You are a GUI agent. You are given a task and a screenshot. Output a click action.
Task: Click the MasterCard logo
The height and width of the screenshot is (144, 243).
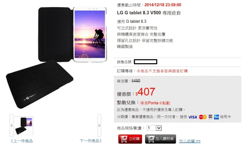click(x=203, y=117)
